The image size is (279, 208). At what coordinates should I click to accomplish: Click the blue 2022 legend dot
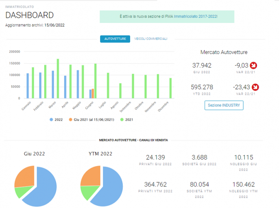tap(51, 120)
